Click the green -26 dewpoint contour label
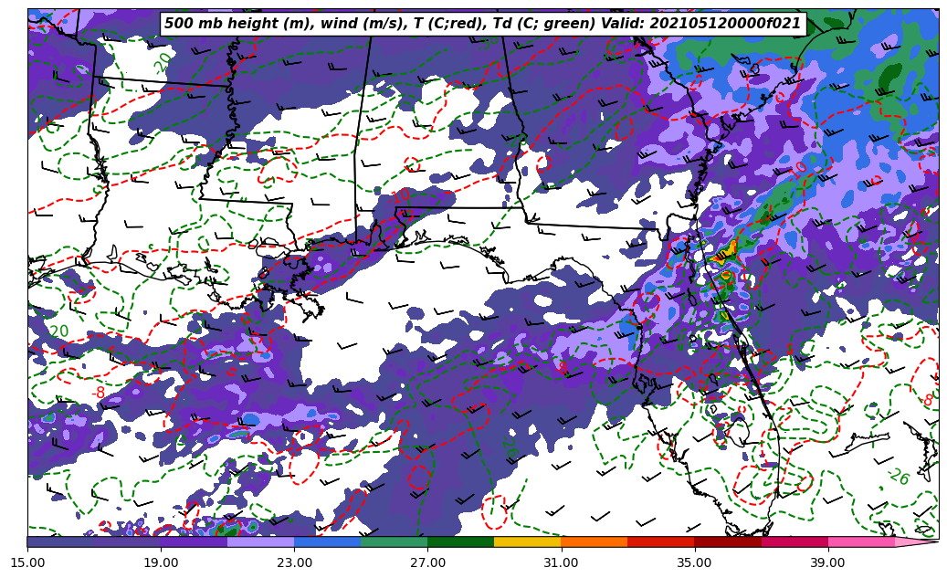Viewport: 947px width, 578px height. 898,477
